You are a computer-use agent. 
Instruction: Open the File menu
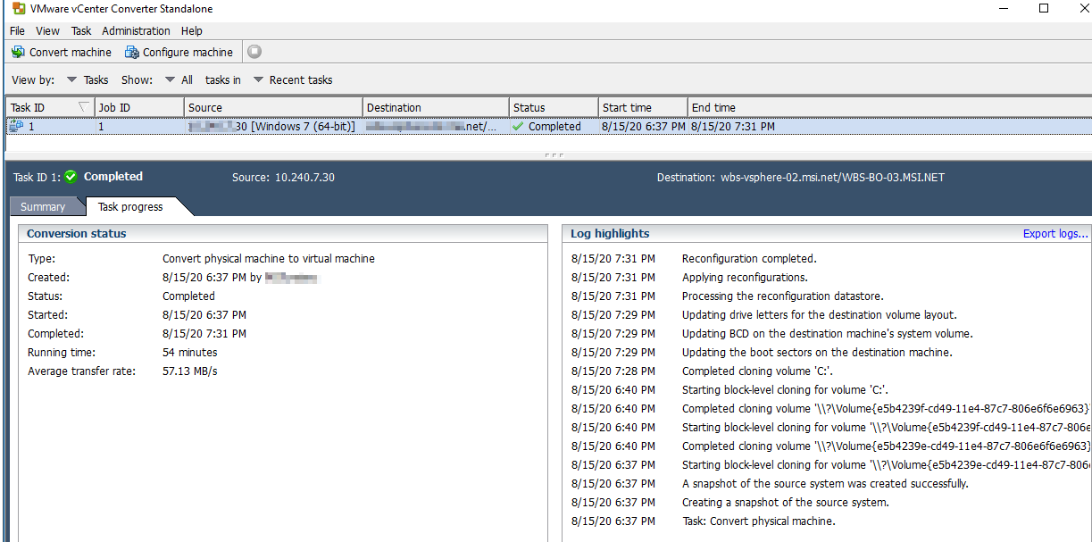pyautogui.click(x=17, y=30)
